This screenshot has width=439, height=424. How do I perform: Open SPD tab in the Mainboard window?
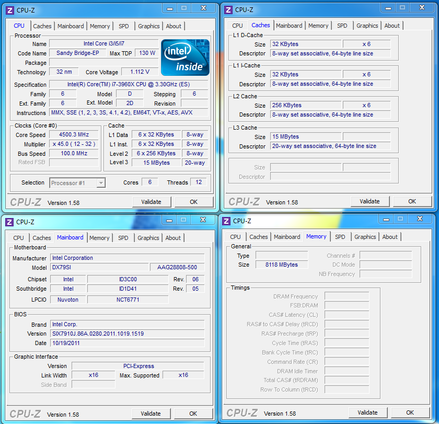123,238
